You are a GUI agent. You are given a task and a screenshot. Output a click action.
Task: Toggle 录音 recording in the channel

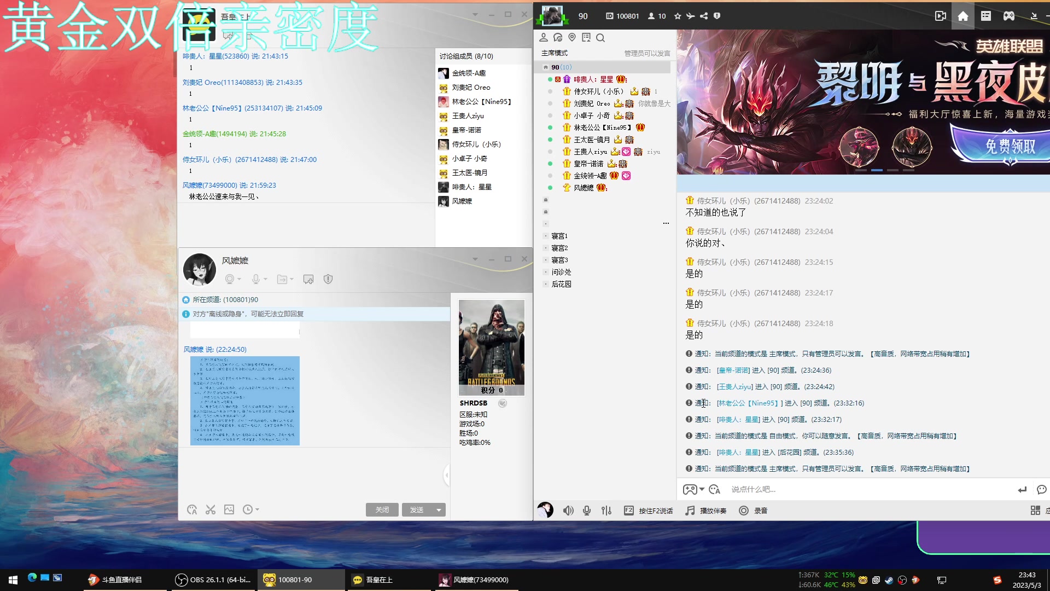click(753, 511)
